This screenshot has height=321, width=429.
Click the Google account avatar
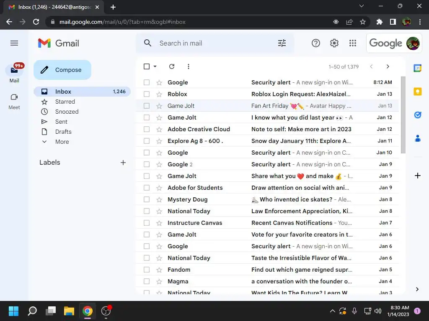(413, 43)
